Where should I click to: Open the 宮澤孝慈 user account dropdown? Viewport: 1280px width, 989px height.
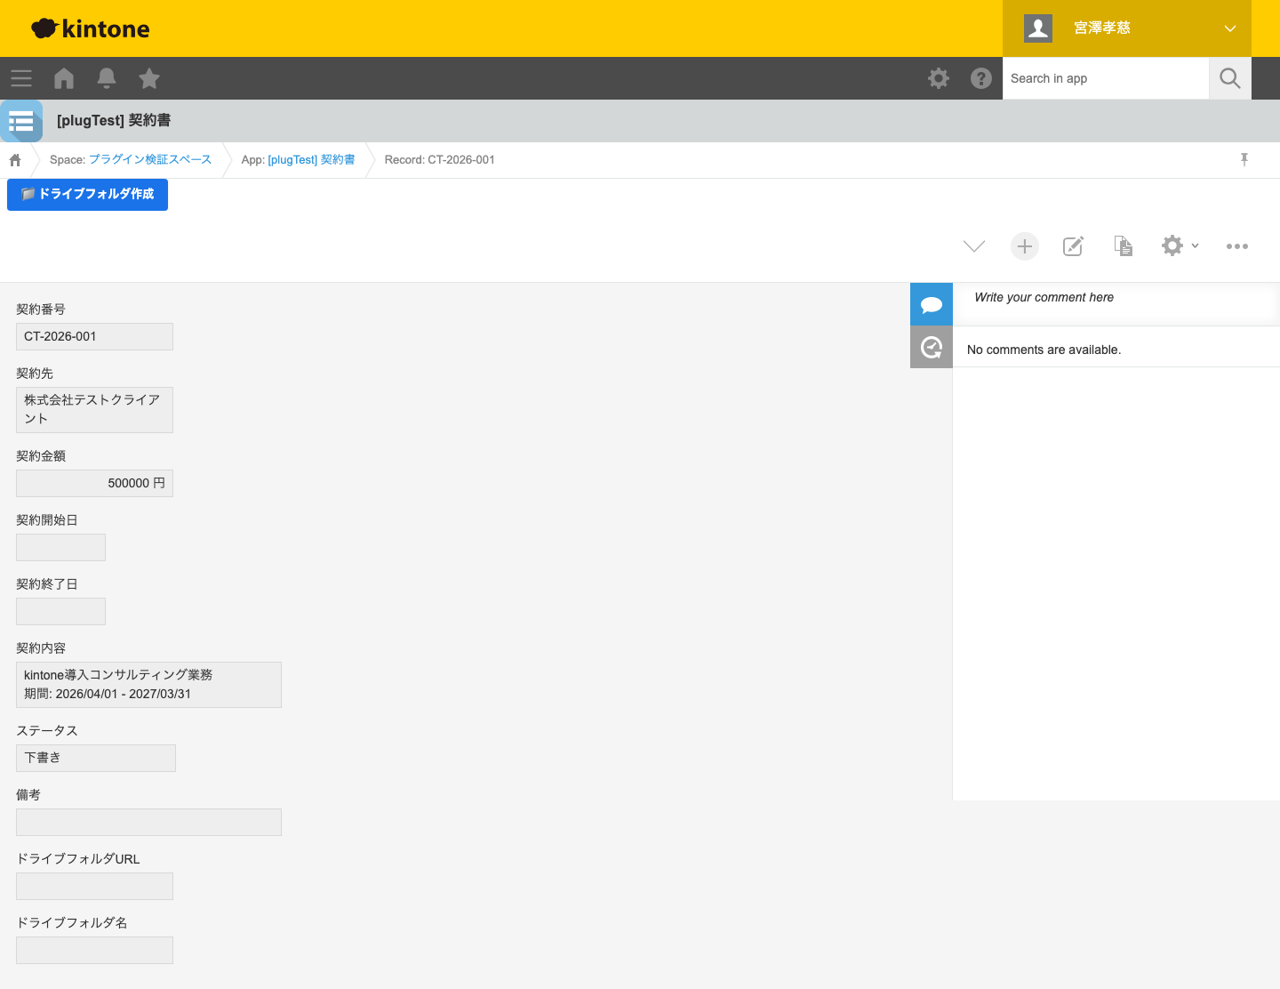click(x=1127, y=28)
